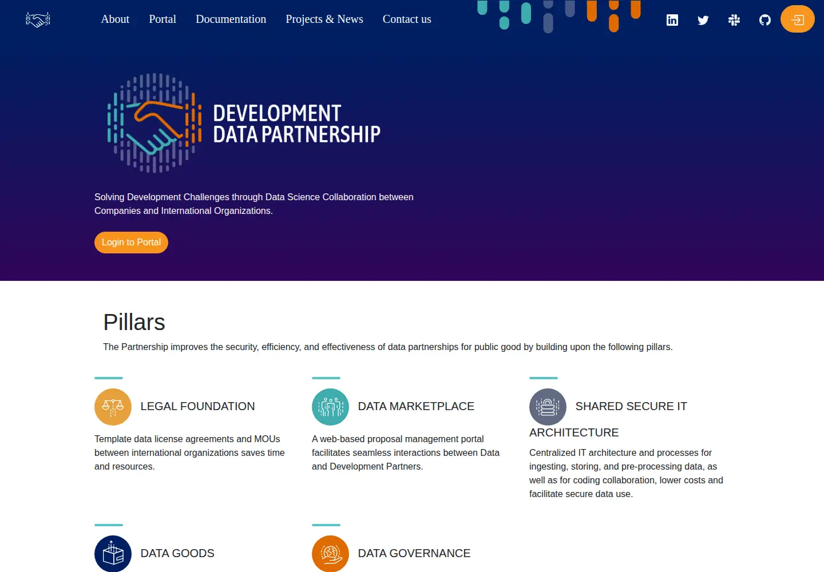Open the About menu item
The image size is (824, 572).
(x=115, y=19)
